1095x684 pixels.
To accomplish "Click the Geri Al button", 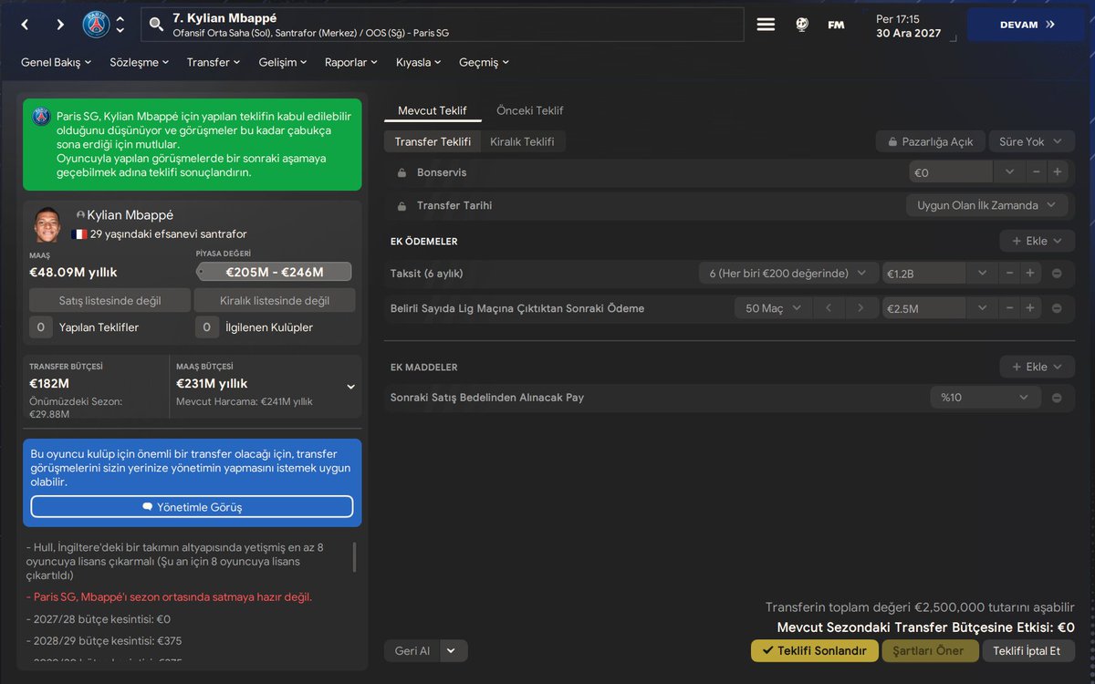I will tap(412, 651).
